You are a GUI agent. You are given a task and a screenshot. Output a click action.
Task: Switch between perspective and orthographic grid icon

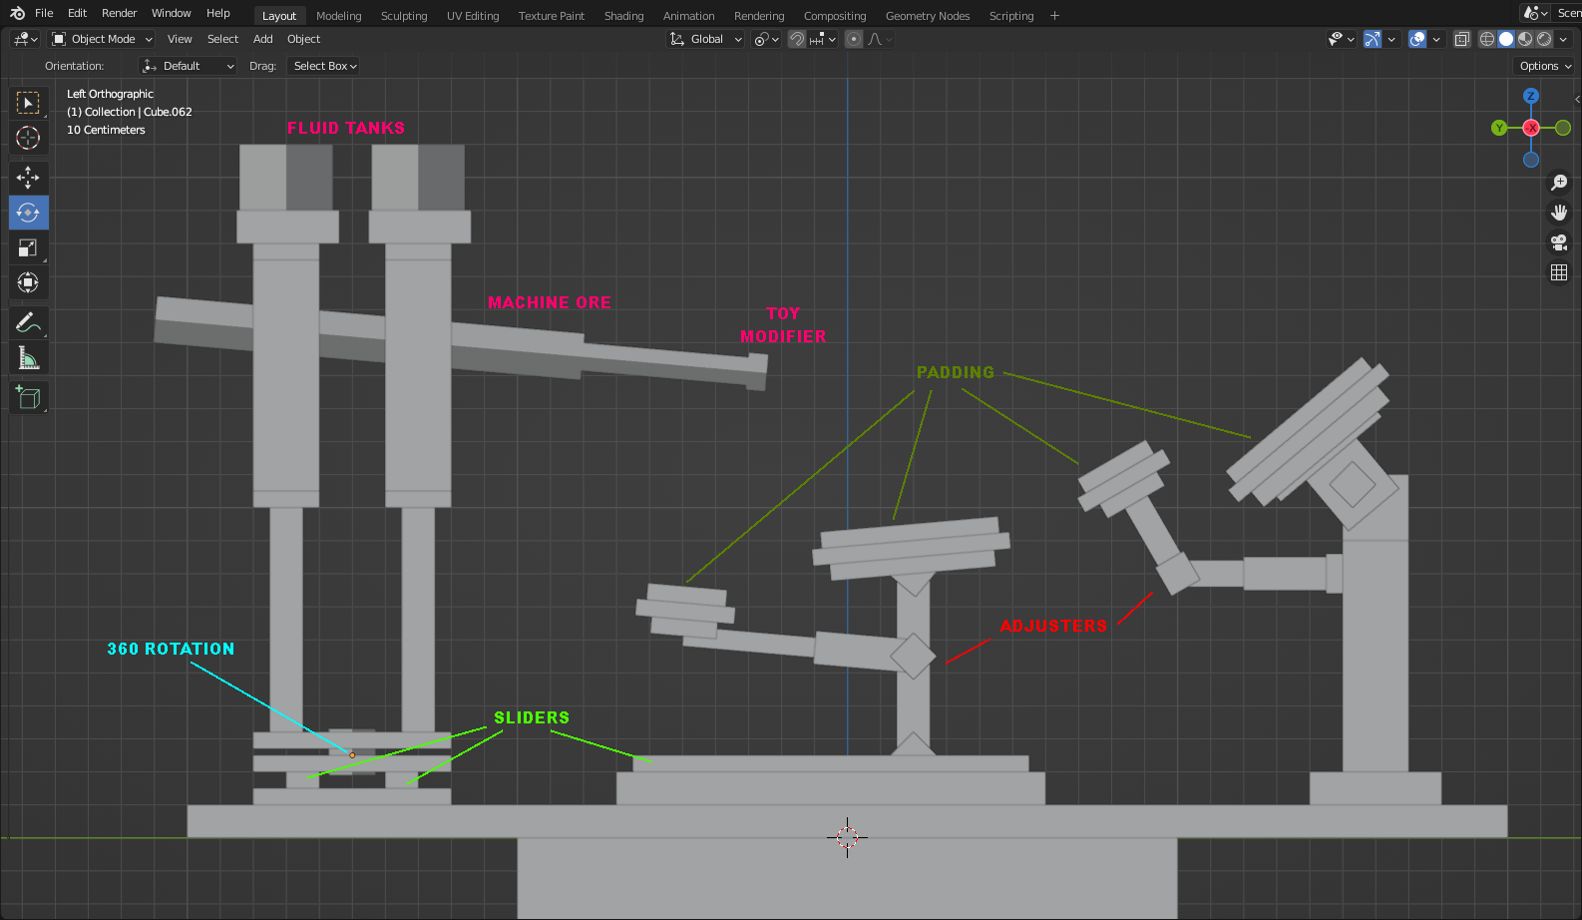1559,272
